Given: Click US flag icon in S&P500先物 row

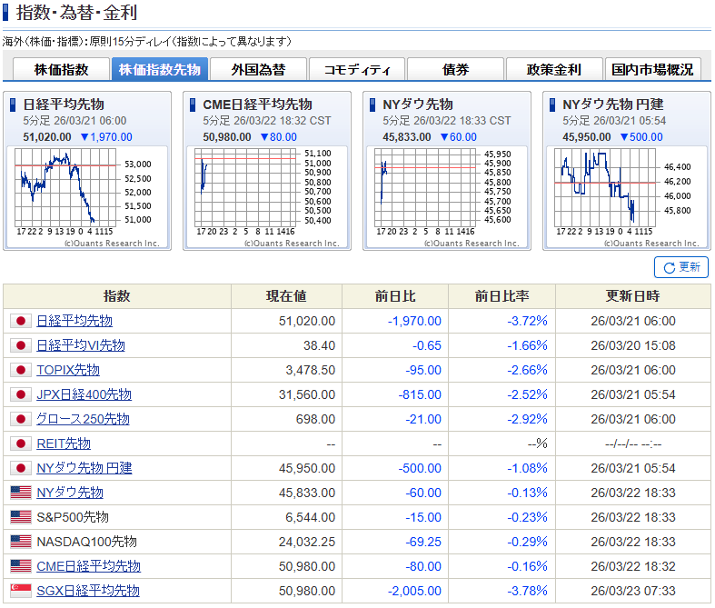Looking at the screenshot, I should (x=21, y=517).
